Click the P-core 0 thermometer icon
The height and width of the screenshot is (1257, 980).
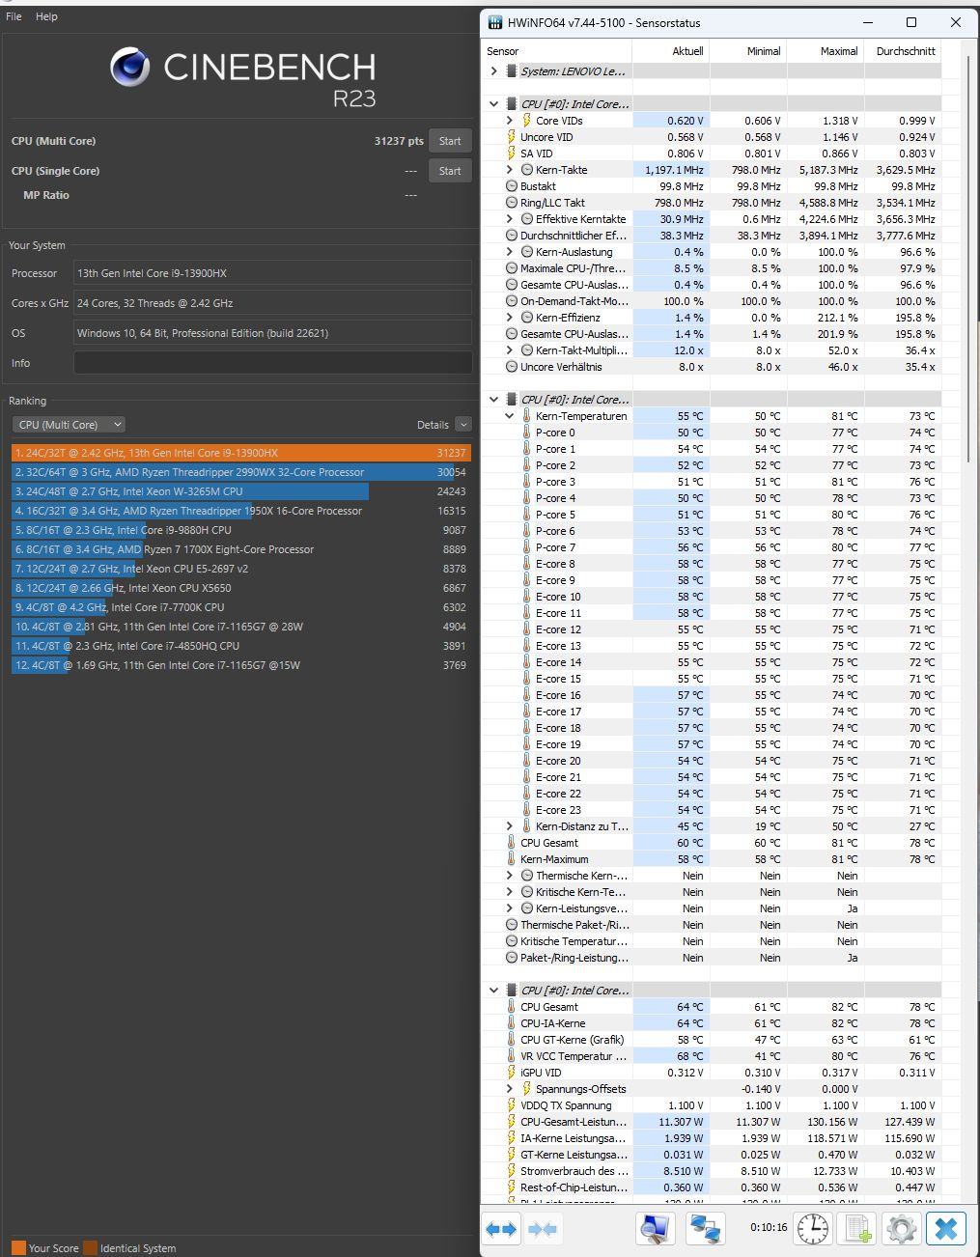coord(526,433)
